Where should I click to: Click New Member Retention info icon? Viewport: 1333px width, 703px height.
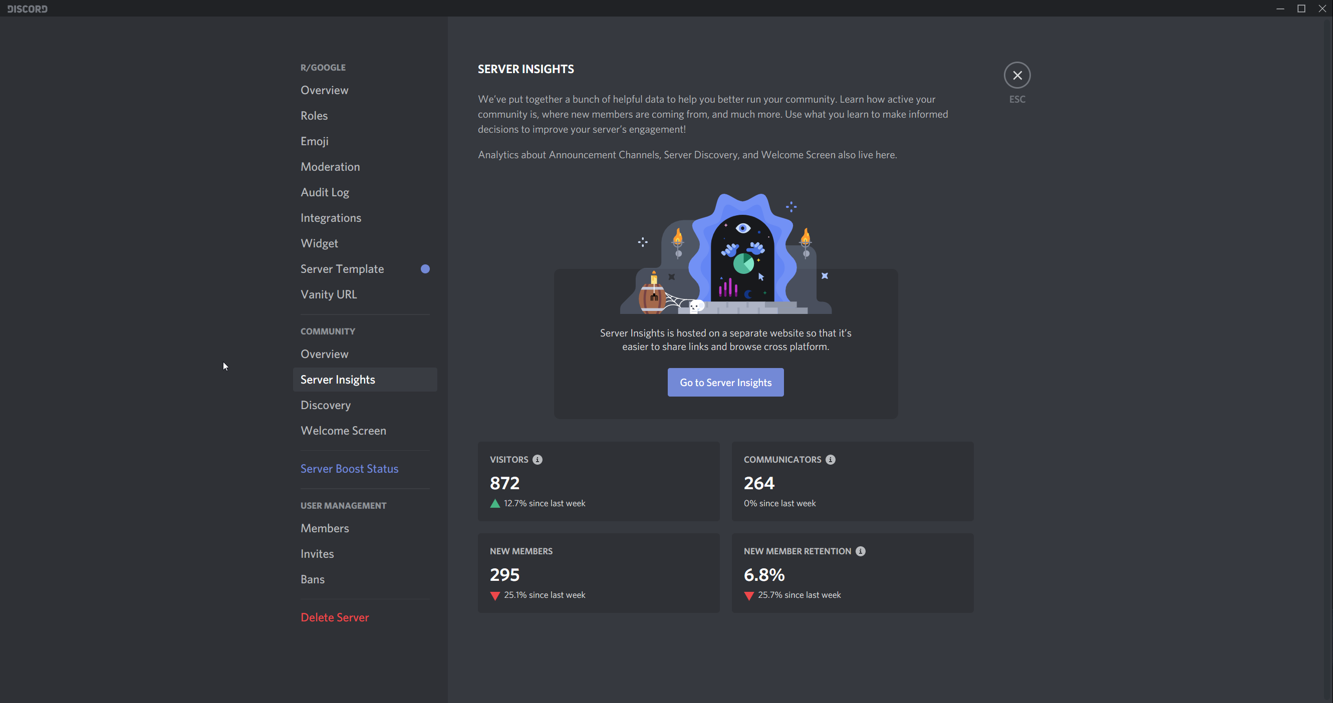coord(860,551)
